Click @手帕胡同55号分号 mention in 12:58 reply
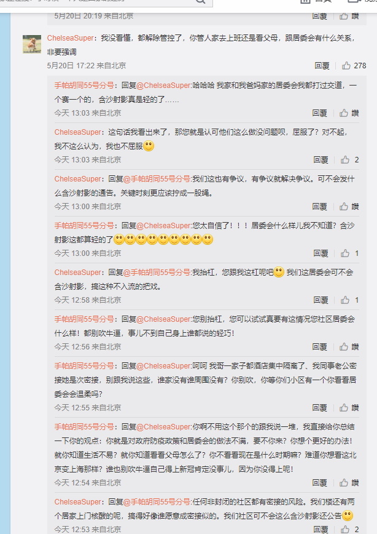 [x=157, y=273]
